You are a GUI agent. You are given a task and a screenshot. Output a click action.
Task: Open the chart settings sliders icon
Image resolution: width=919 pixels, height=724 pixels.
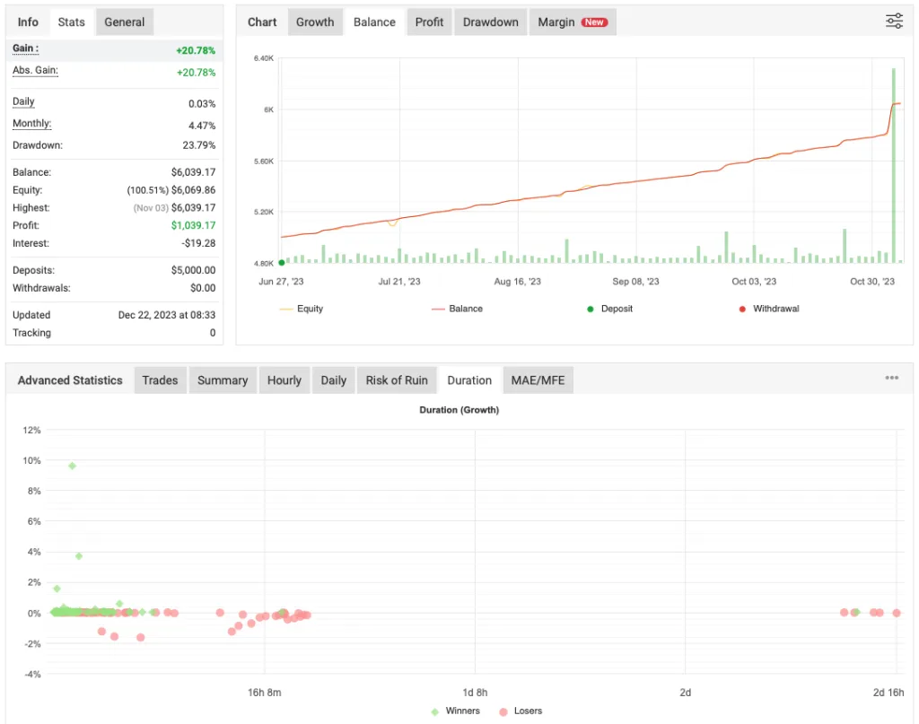pos(894,20)
